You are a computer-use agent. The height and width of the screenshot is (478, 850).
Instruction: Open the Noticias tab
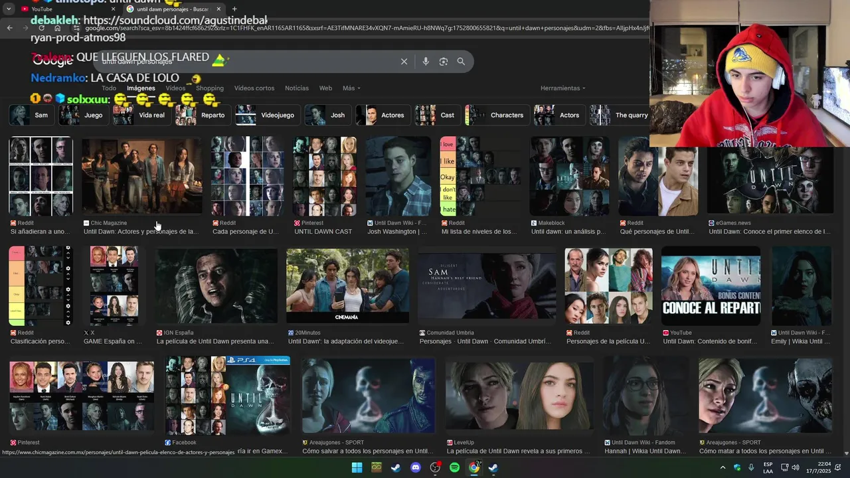tap(297, 88)
